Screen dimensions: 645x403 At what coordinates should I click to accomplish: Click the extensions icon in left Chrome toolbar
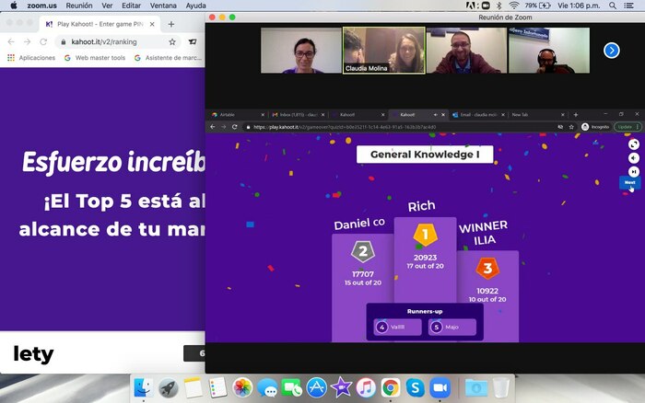[193, 42]
